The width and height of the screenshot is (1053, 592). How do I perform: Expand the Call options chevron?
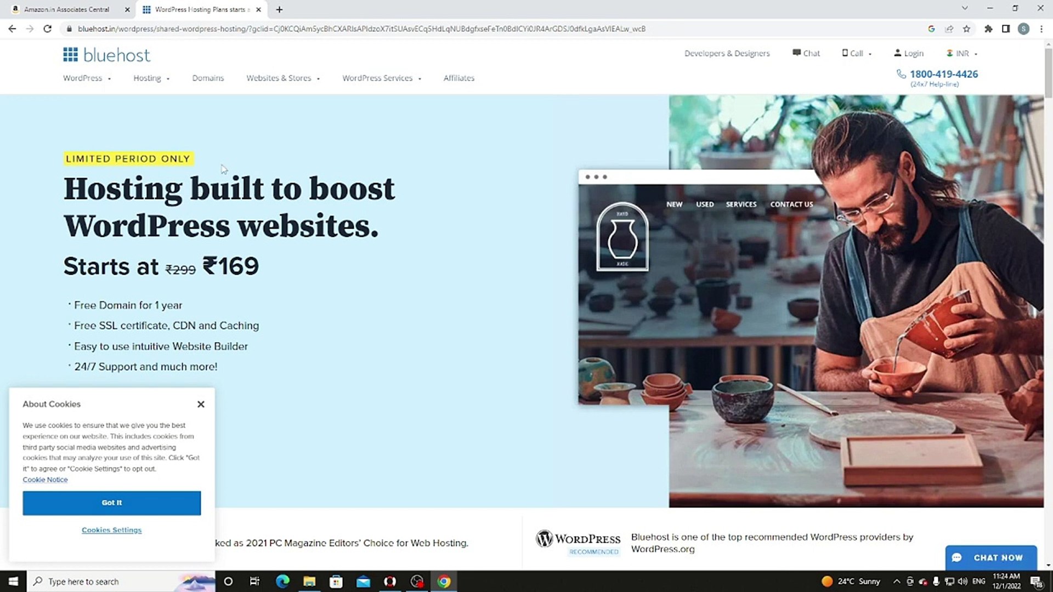tap(869, 53)
